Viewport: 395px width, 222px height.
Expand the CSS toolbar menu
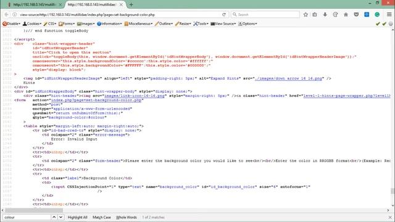50,23
